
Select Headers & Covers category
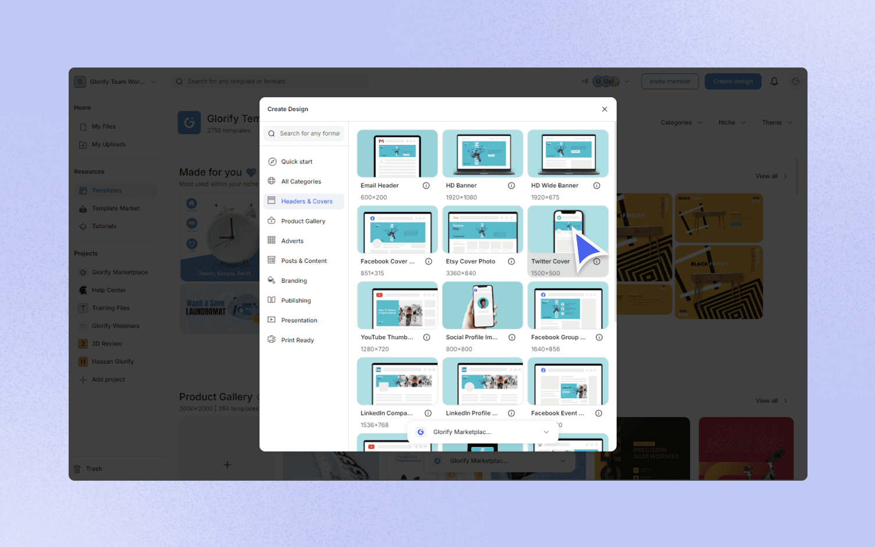click(304, 201)
